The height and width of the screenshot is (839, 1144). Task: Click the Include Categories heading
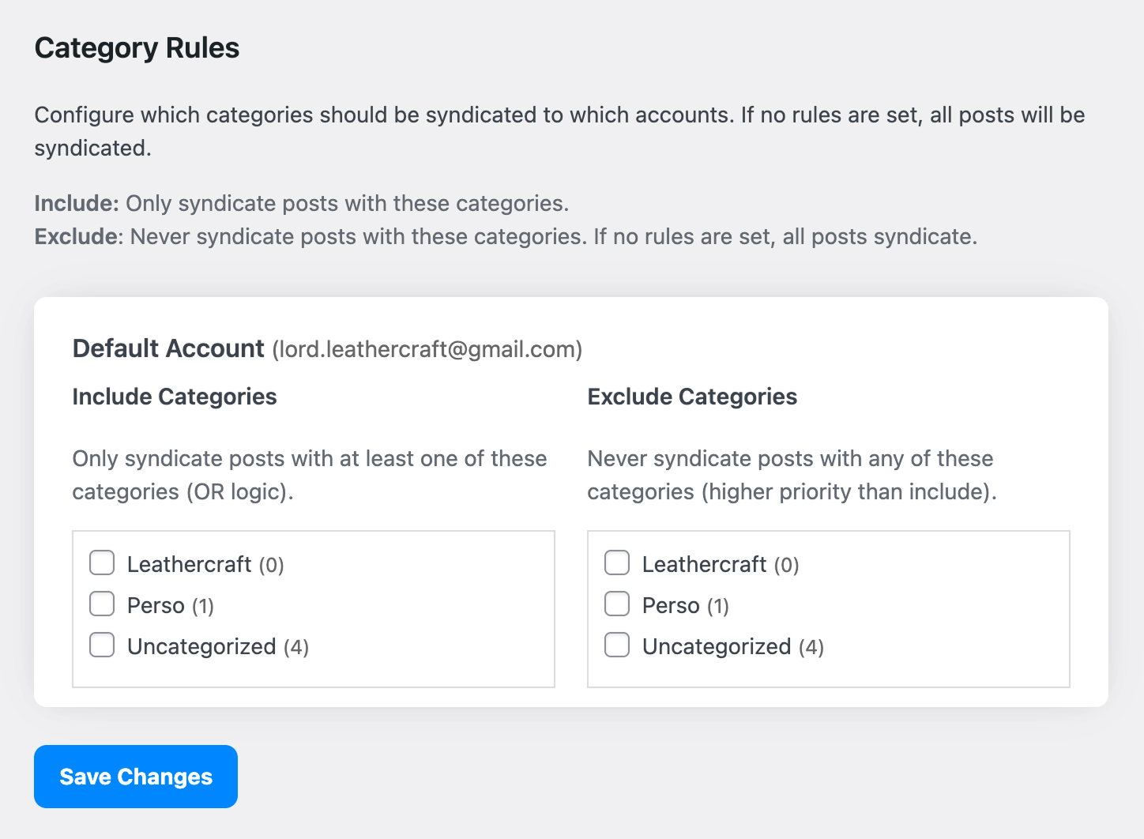pyautogui.click(x=175, y=397)
